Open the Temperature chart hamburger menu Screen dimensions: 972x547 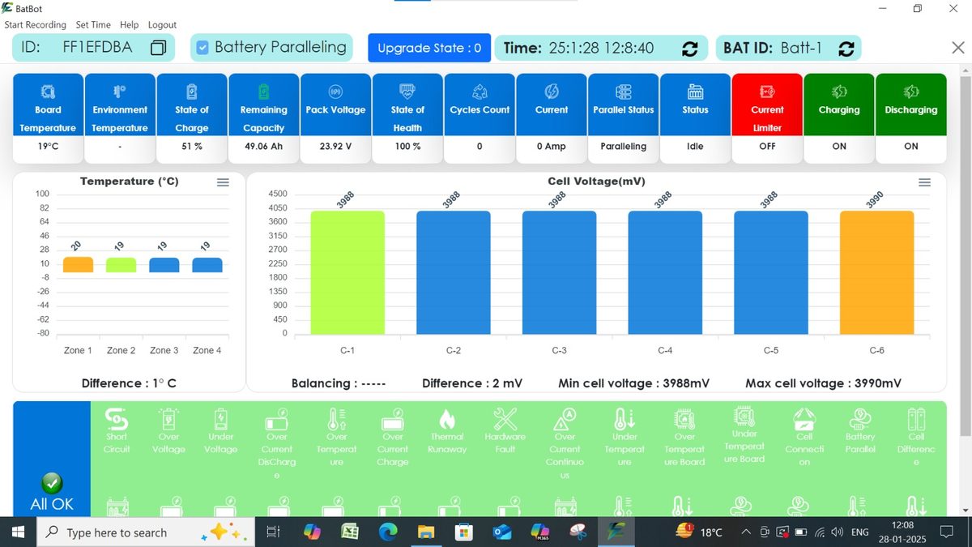click(223, 183)
